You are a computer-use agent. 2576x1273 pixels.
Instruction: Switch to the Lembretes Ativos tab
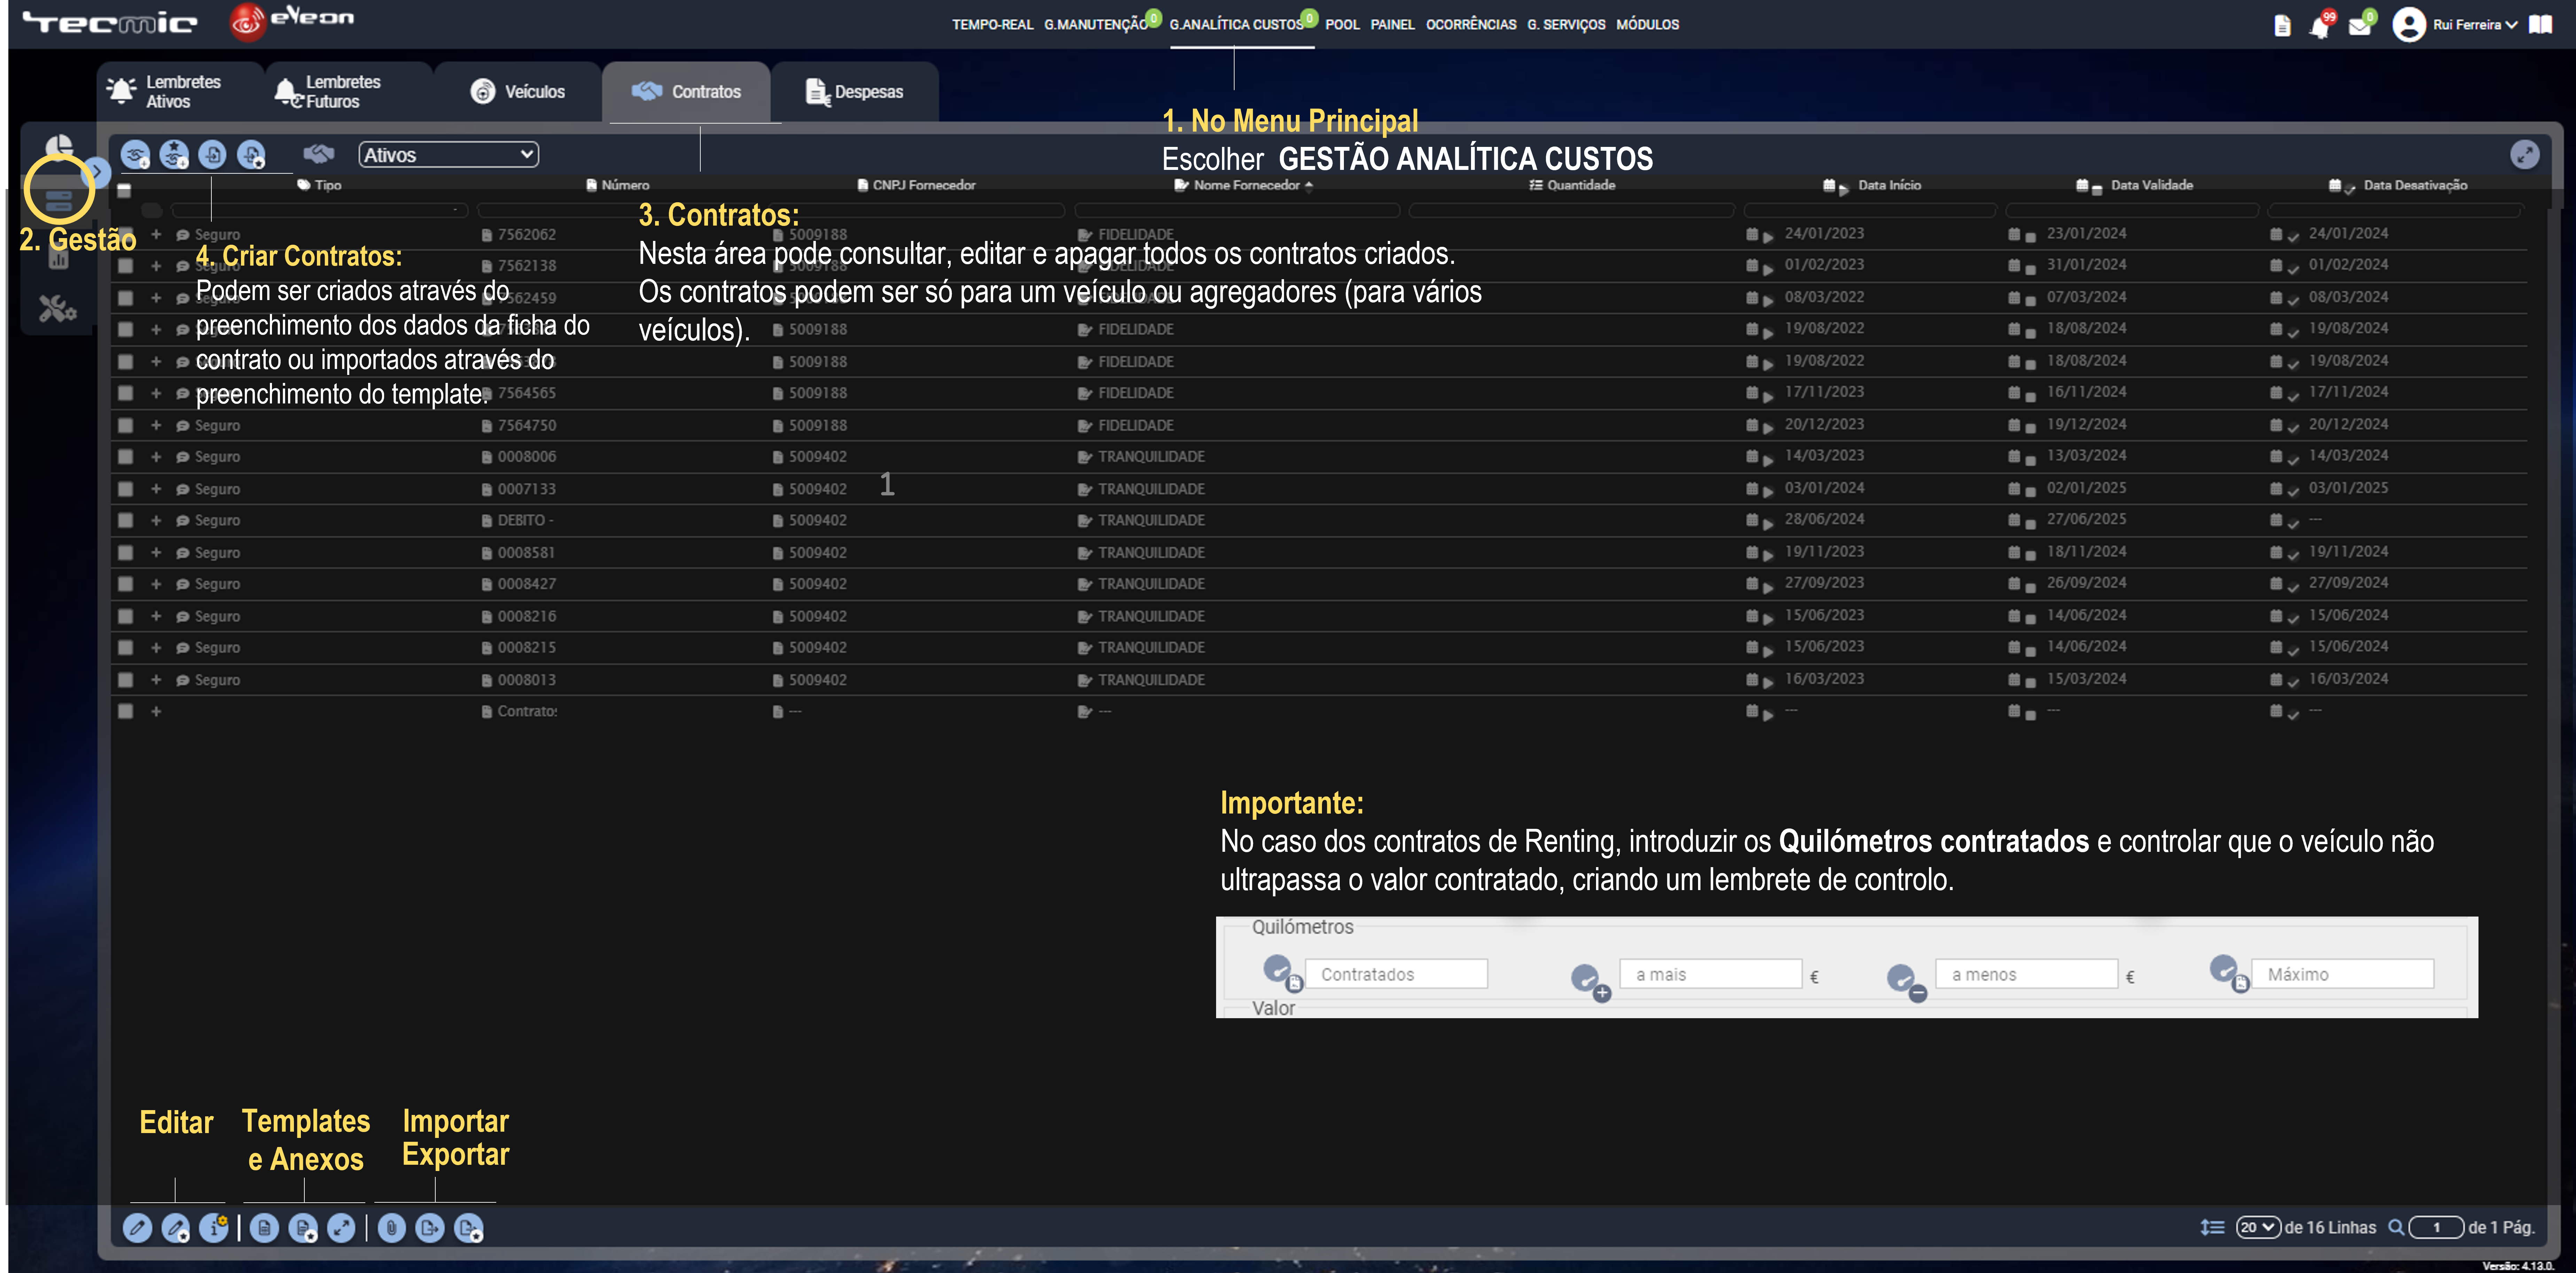tap(180, 92)
